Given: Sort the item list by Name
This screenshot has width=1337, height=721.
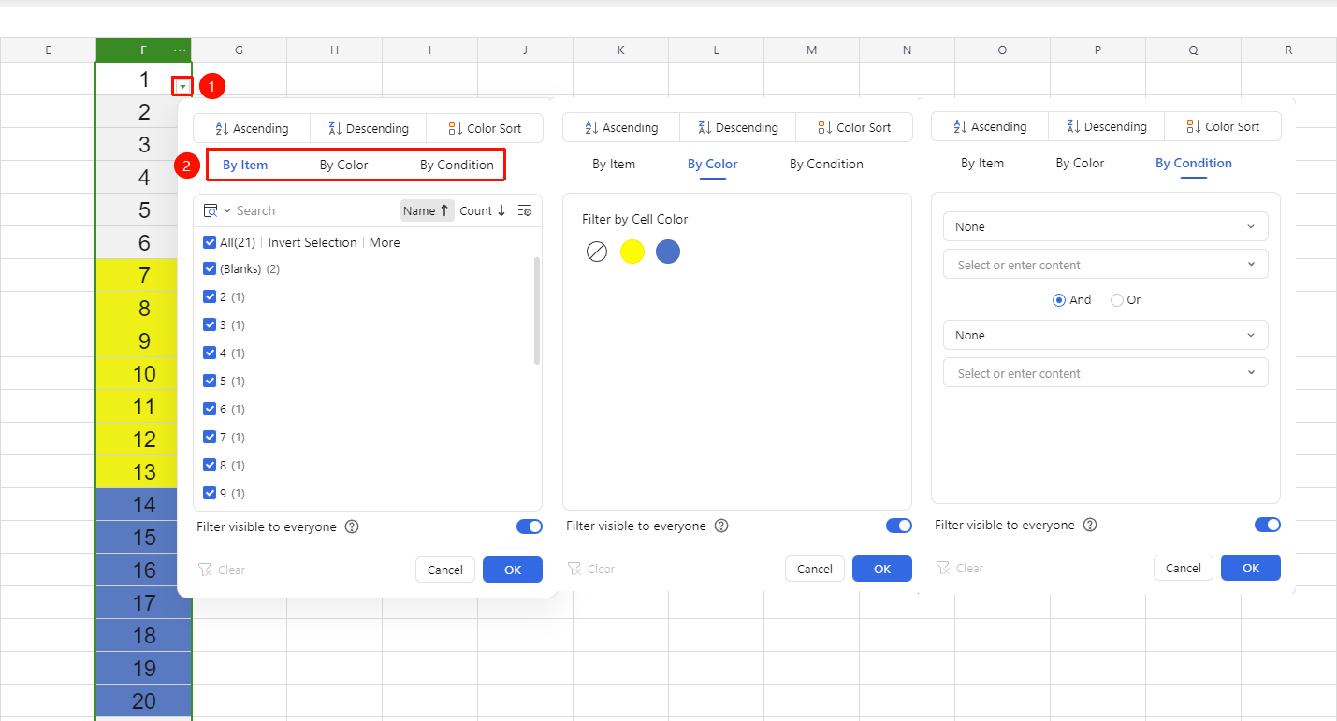Looking at the screenshot, I should point(427,210).
